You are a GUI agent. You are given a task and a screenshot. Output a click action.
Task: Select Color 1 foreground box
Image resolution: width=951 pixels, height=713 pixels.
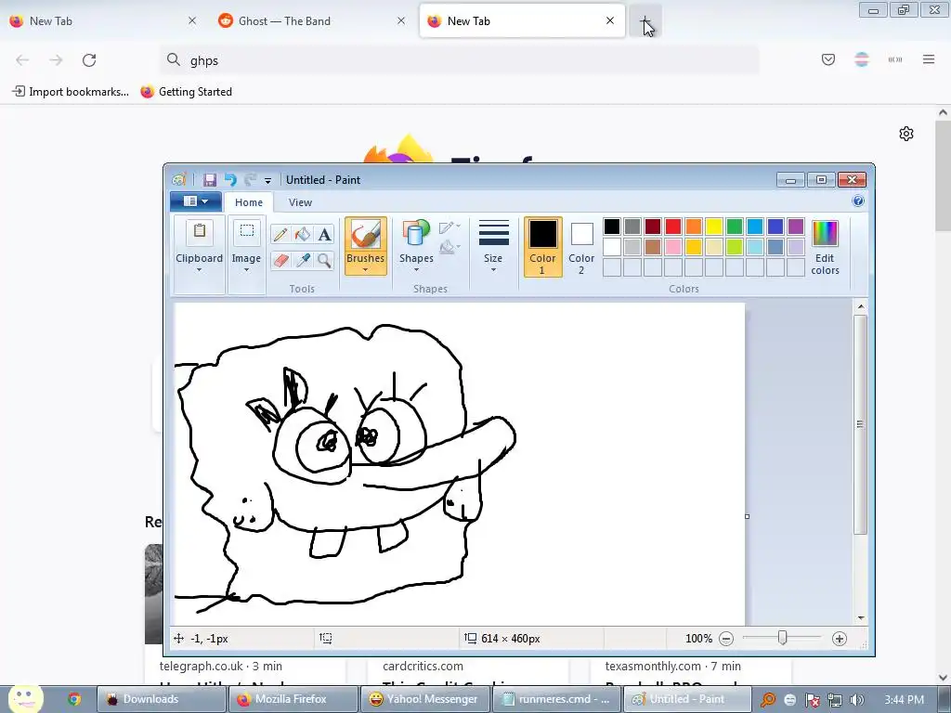(542, 247)
